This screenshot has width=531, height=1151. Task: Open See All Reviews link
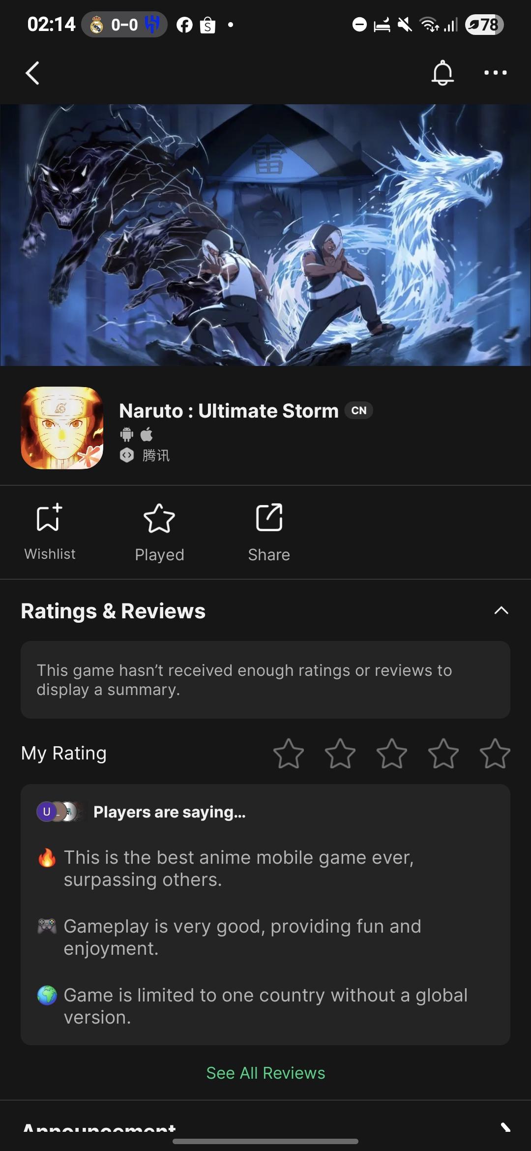[x=265, y=1073]
